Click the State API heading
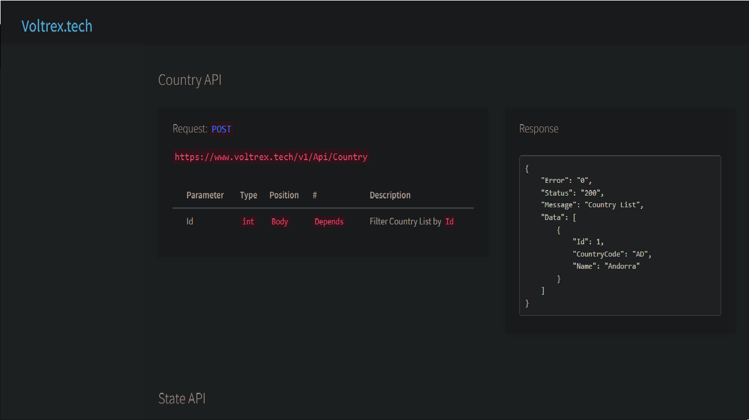 click(x=182, y=398)
